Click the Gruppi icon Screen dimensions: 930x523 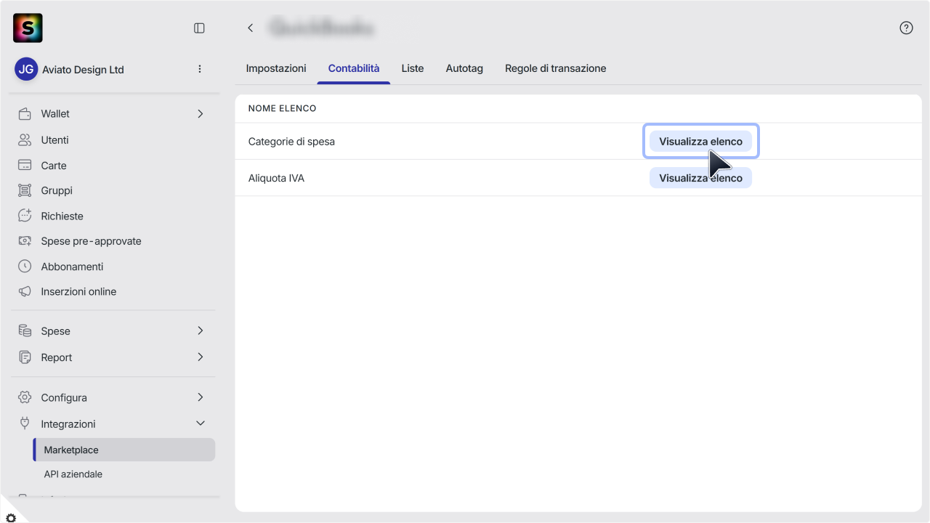pos(25,190)
